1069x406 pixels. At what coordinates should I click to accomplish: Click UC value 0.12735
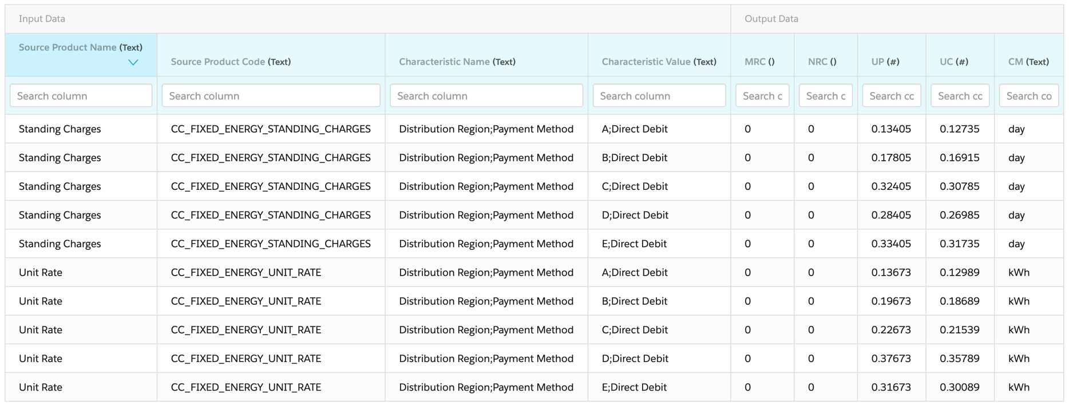[x=960, y=129]
